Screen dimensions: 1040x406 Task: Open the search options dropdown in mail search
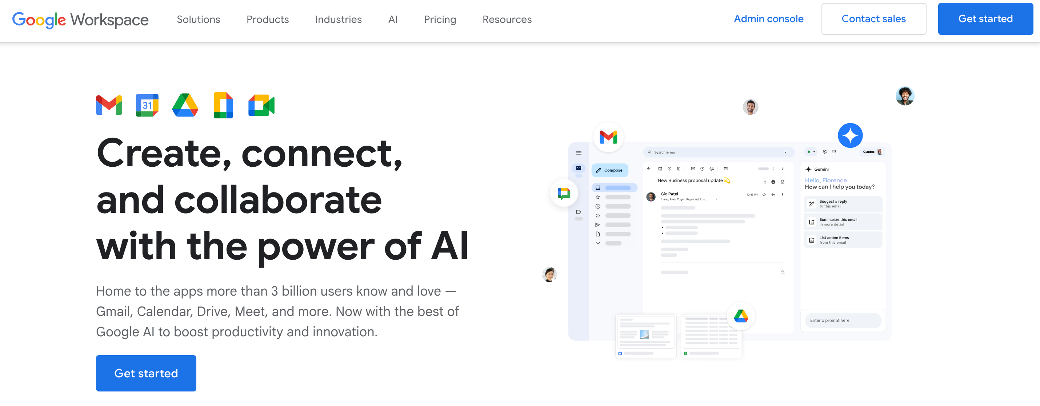click(x=785, y=153)
